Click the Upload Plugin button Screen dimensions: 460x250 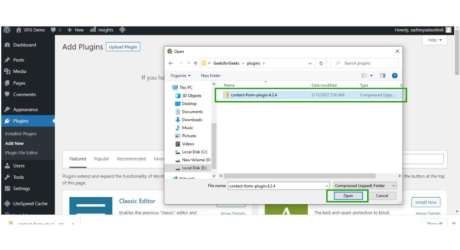[123, 47]
